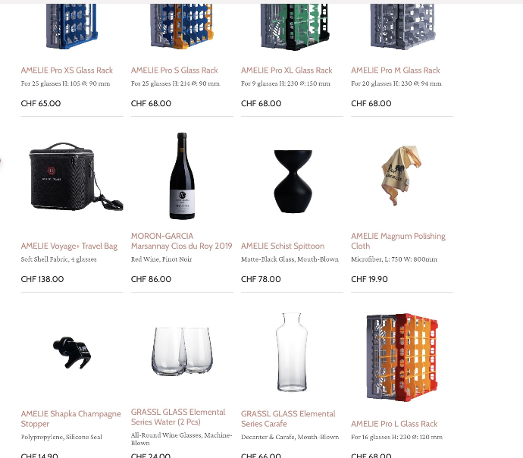Open the Elemental Series Water glasses image

(x=182, y=351)
